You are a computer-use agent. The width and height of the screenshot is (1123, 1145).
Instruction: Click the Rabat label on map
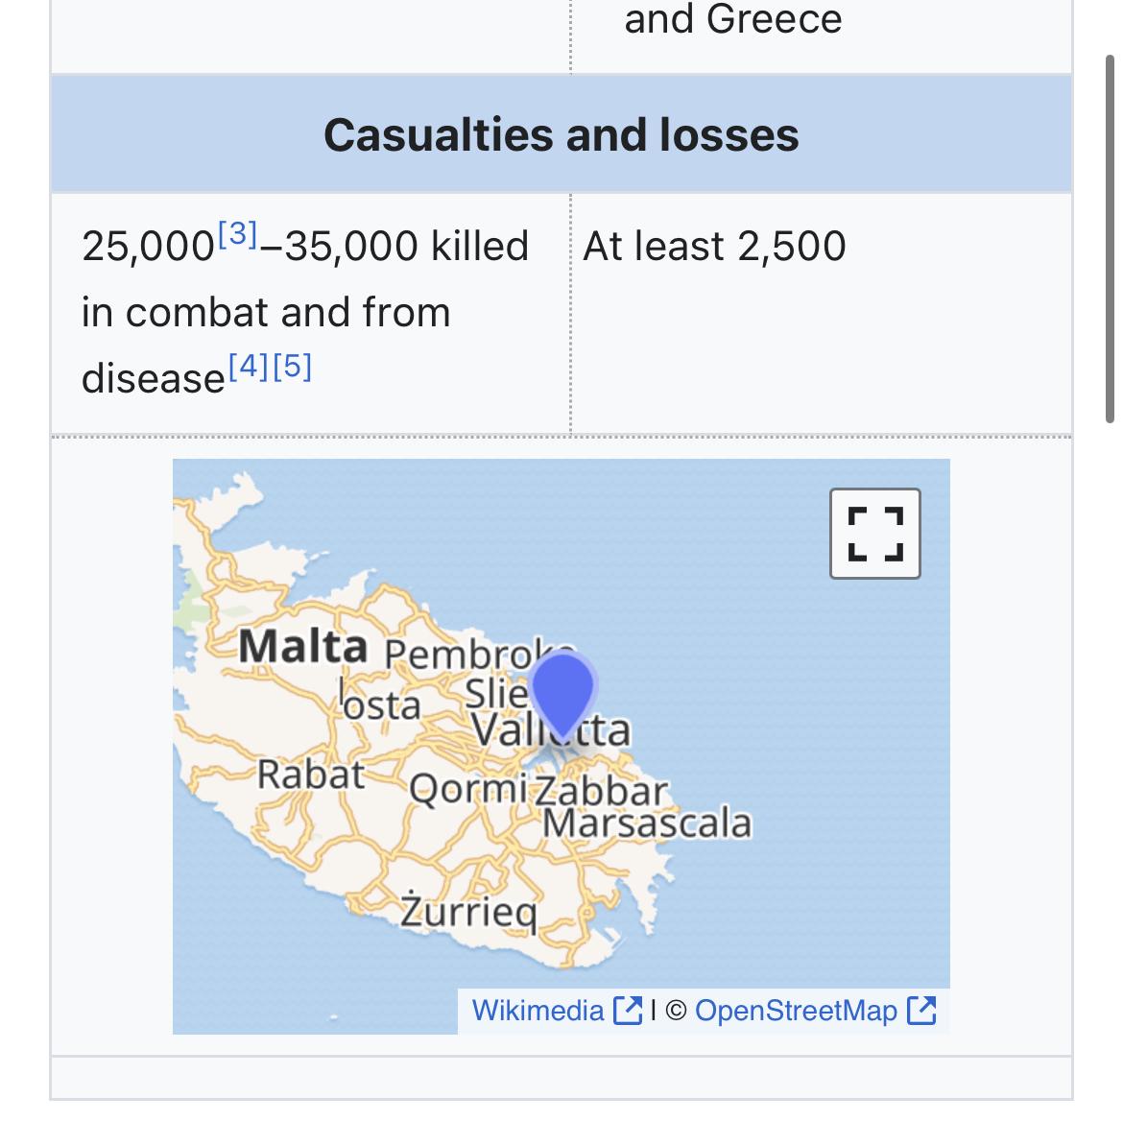click(x=311, y=775)
